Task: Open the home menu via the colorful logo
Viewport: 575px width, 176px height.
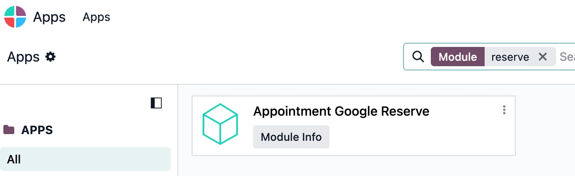Action: click(x=15, y=17)
